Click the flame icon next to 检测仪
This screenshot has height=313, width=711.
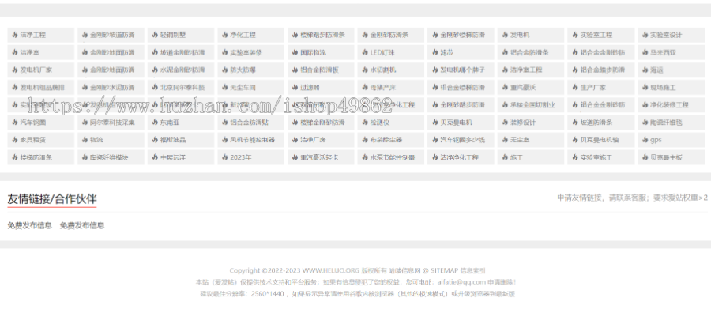(365, 123)
